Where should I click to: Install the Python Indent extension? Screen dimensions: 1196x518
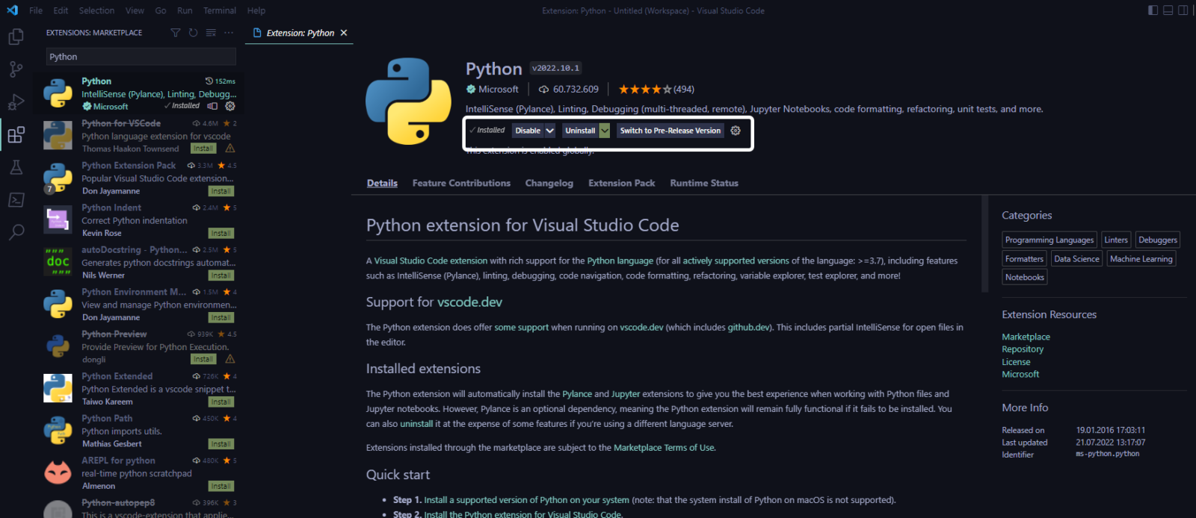tap(221, 234)
